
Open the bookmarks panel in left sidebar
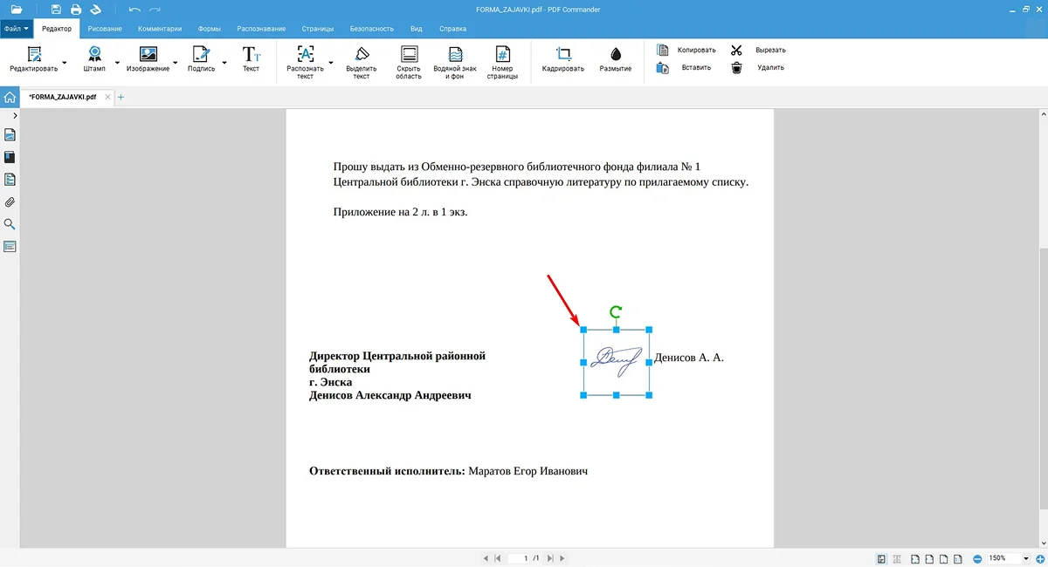10,158
